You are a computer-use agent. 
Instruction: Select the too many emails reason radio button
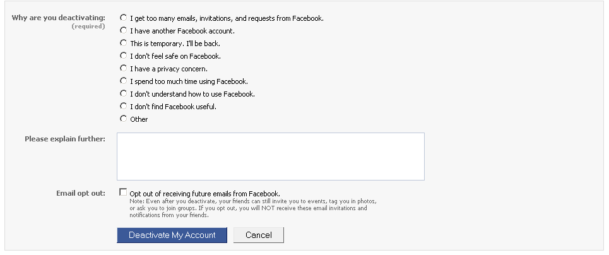124,18
